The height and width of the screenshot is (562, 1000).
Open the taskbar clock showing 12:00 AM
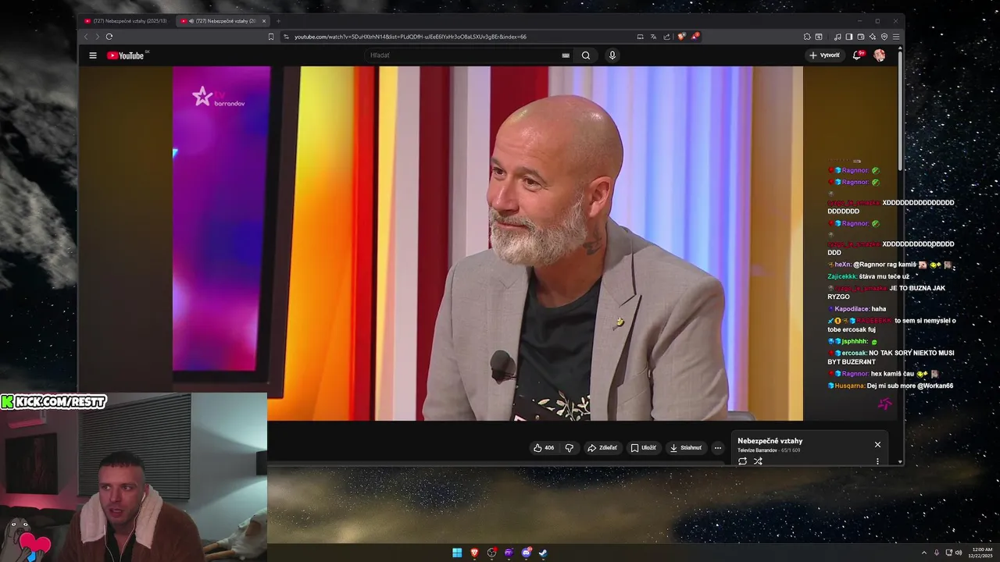982,553
